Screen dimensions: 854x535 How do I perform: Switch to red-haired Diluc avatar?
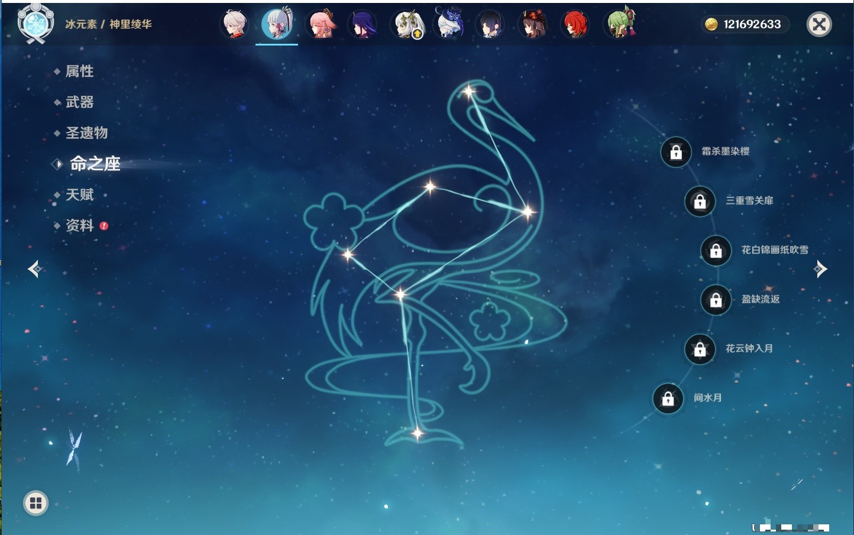[575, 25]
